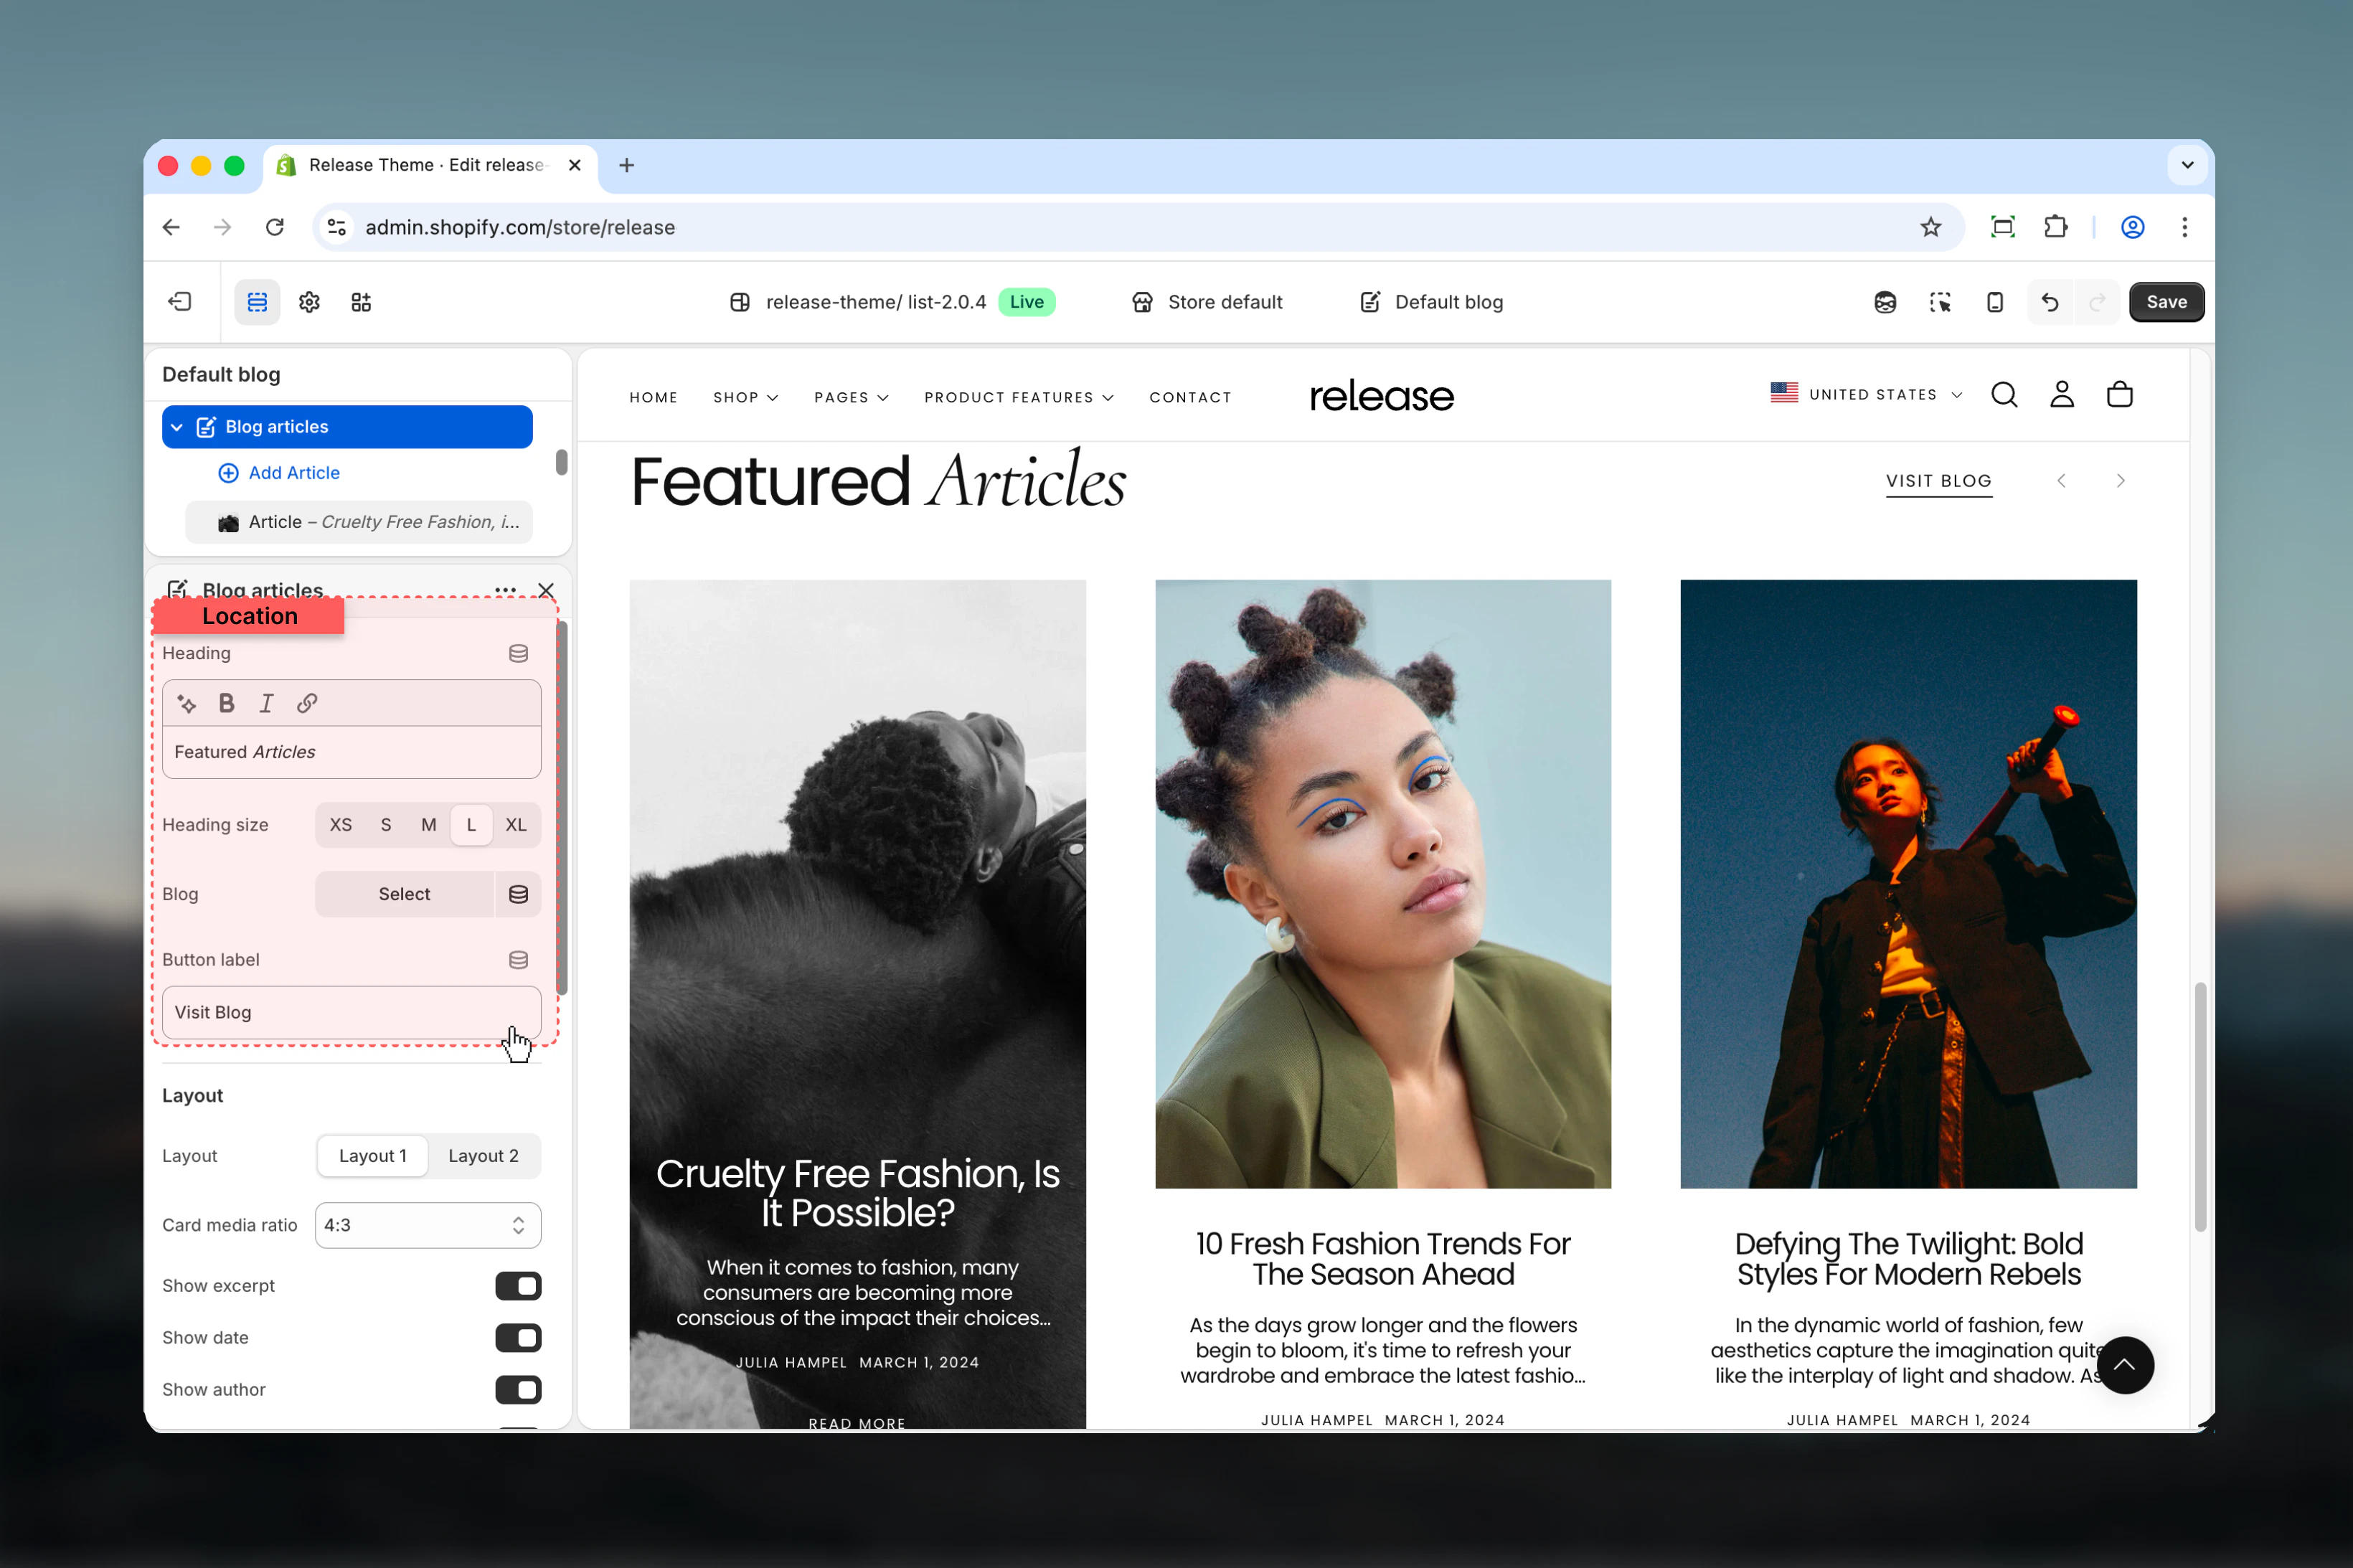Viewport: 2353px width, 1568px height.
Task: Insert a link in heading
Action: [307, 704]
